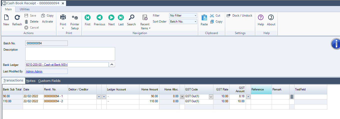Click inside the Description text box
The height and width of the screenshot is (119, 340).
point(70,54)
